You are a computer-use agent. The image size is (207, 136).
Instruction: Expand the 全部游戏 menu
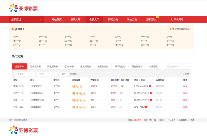26,19
